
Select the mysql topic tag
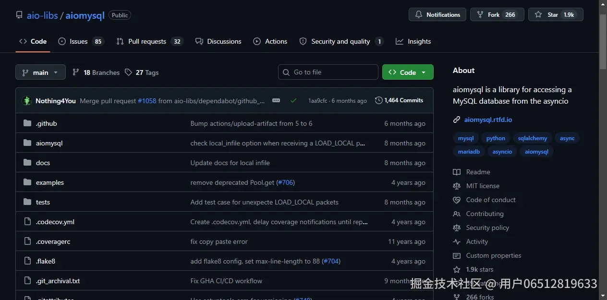pyautogui.click(x=466, y=138)
